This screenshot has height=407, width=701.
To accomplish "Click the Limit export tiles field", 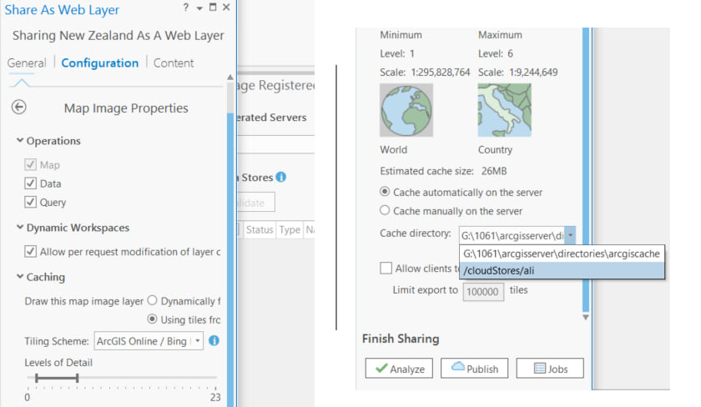I will [x=483, y=291].
